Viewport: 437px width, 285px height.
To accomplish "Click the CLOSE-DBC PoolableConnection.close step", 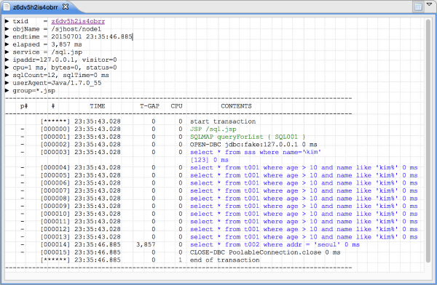I will [x=265, y=252].
